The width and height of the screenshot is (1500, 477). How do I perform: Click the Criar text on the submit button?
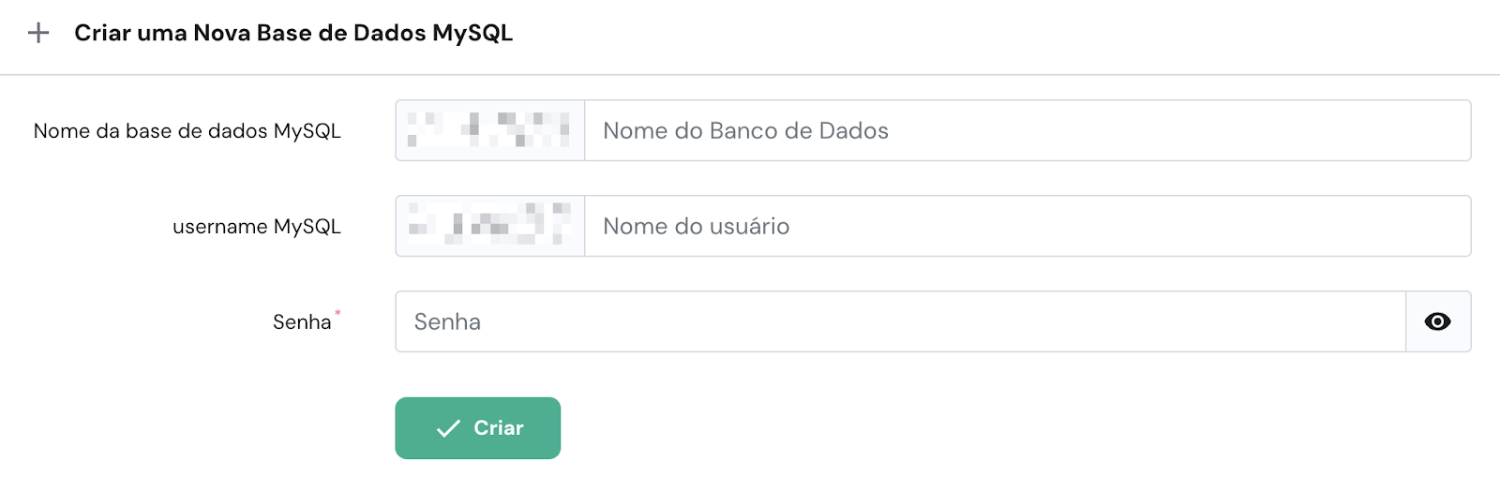[x=499, y=428]
